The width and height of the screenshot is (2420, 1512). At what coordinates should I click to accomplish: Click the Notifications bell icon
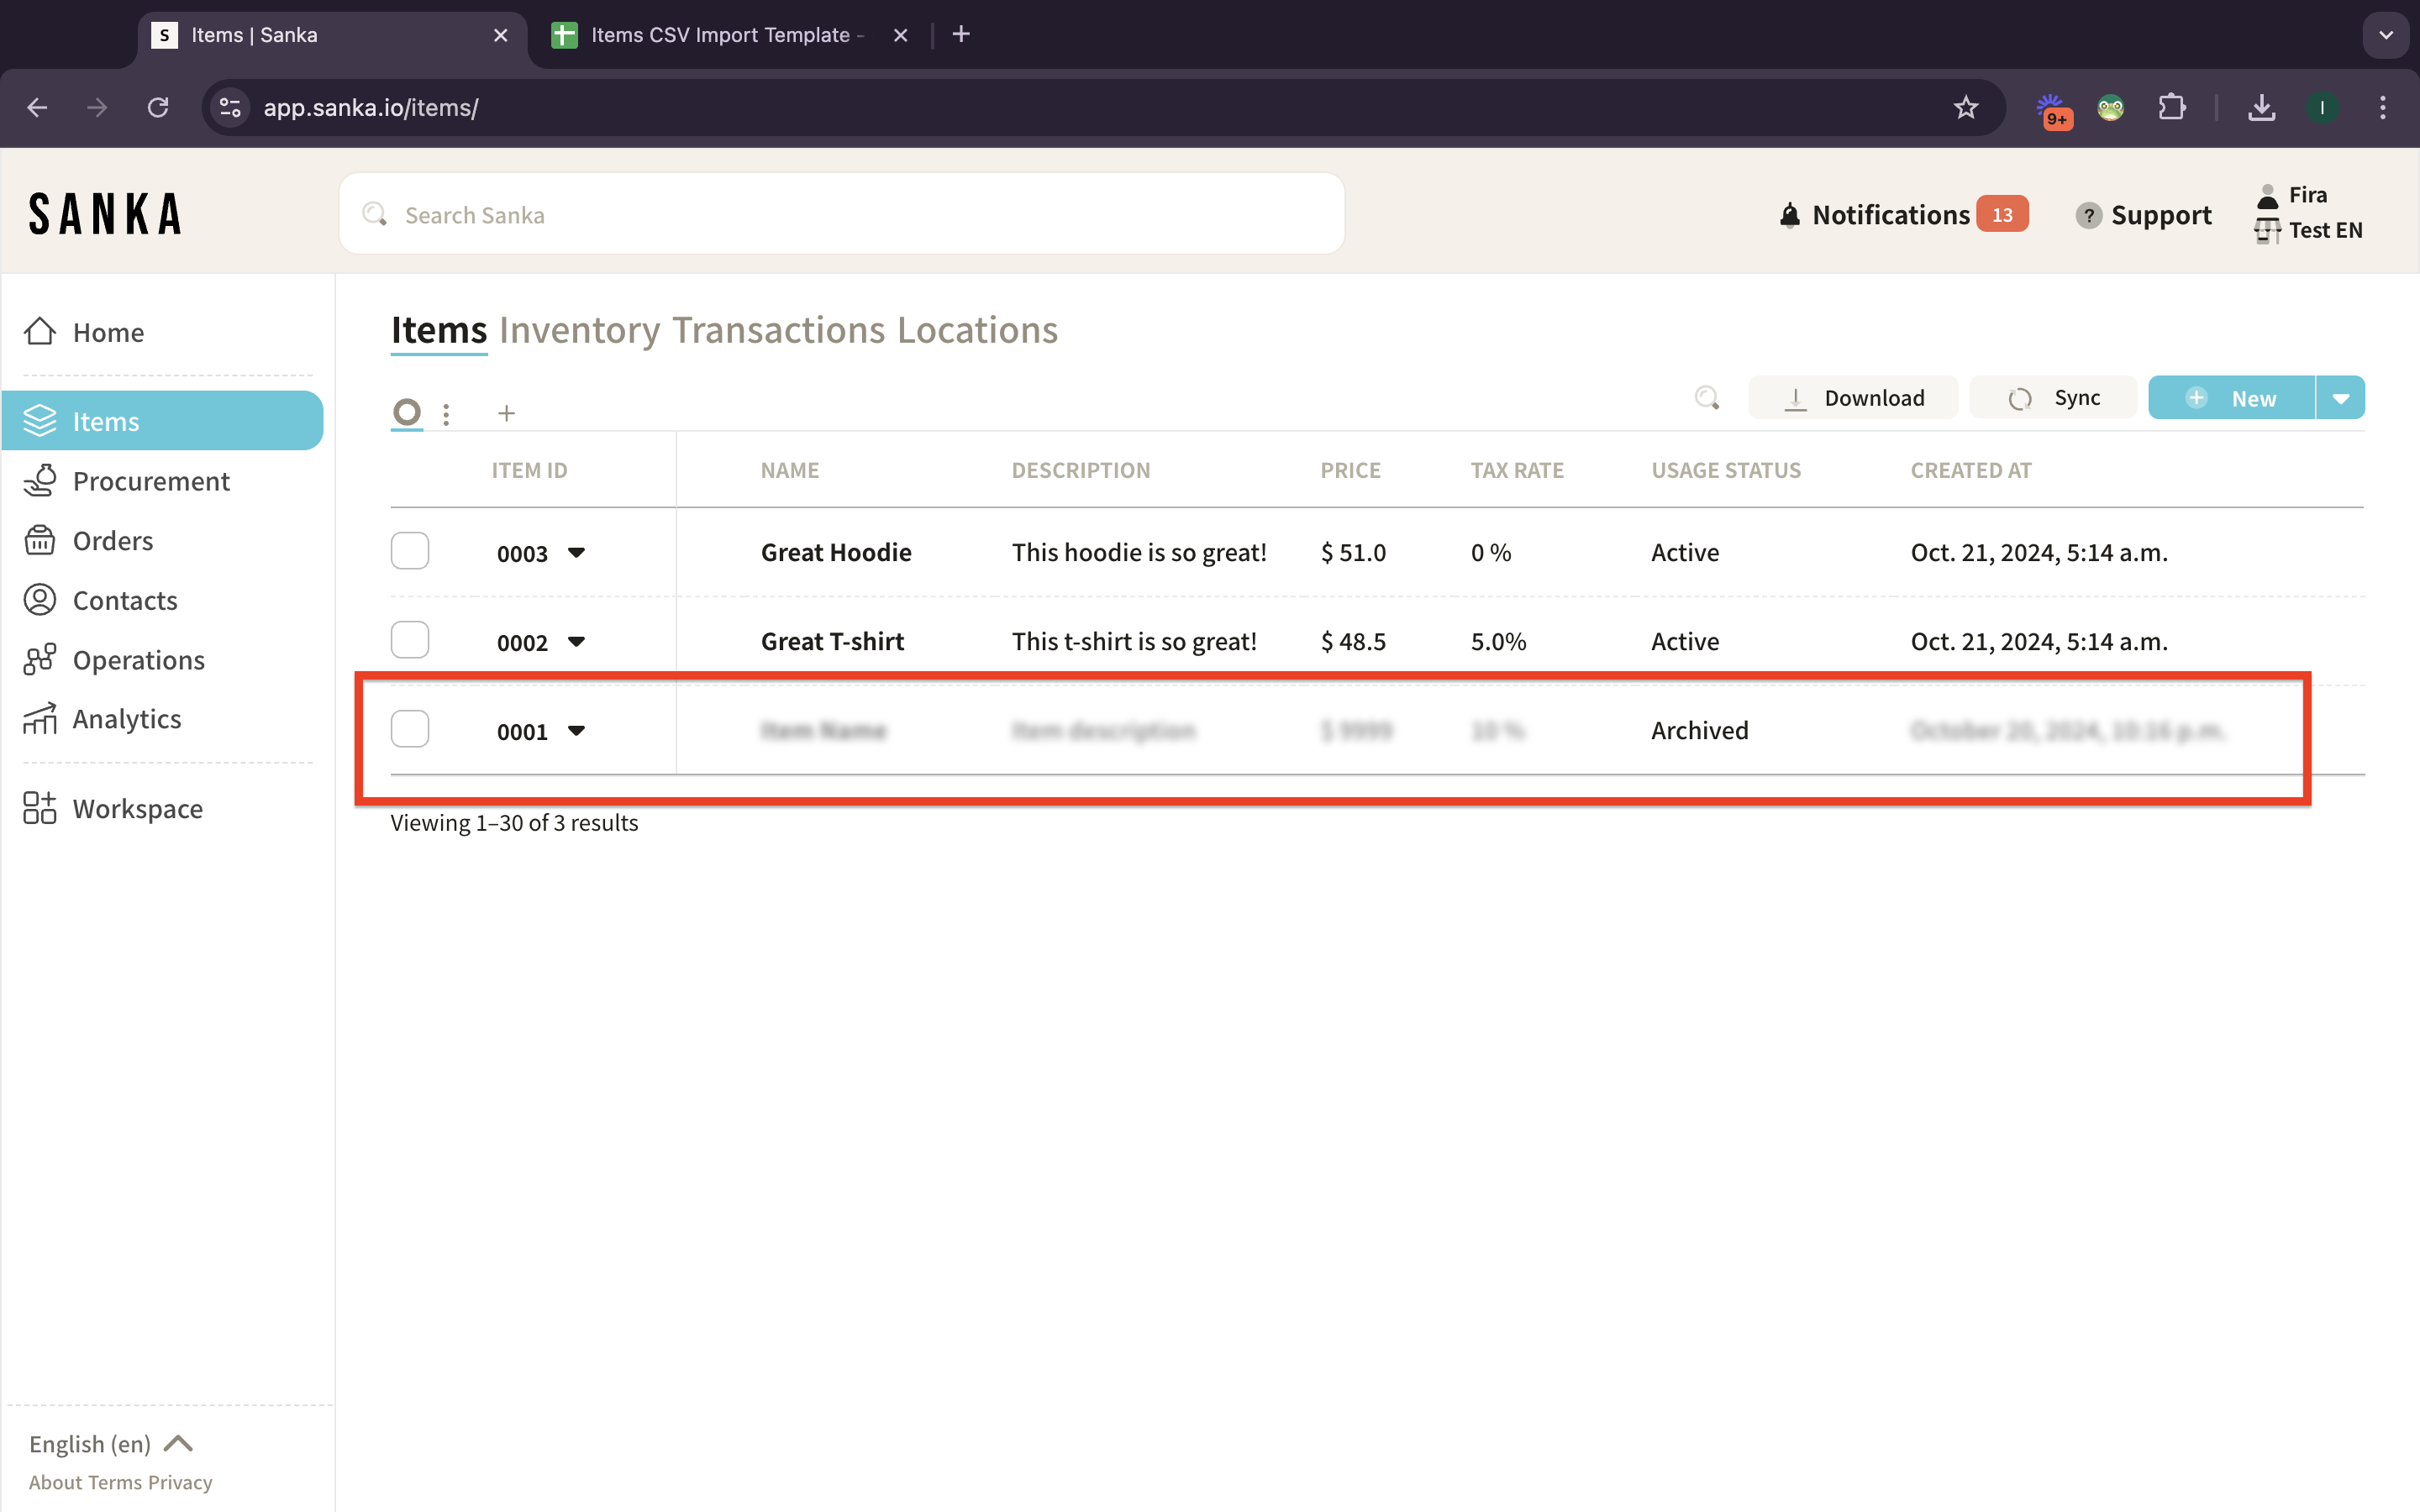(1789, 215)
